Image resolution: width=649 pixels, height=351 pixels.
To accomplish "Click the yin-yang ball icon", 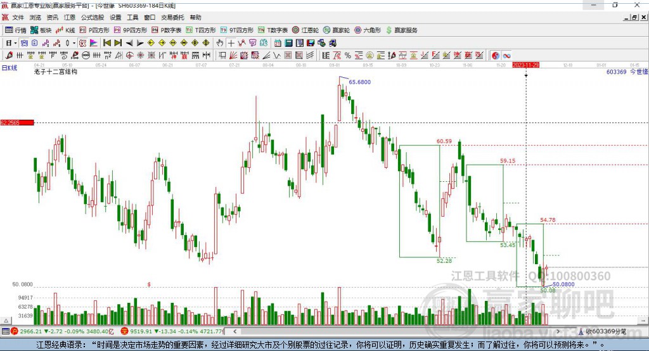I will click(x=496, y=56).
